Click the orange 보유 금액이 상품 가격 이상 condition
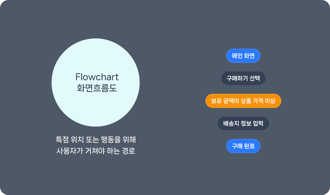330x195 pixels. [243, 101]
